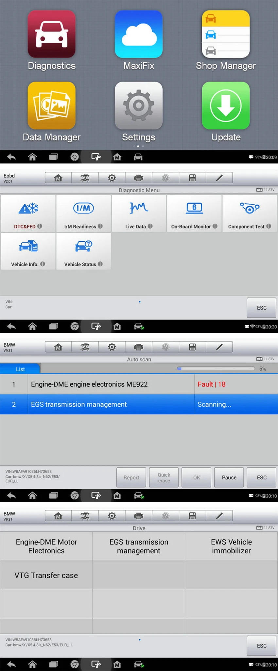
Task: Click save icon in Auto scan toolbar
Action: point(193,347)
